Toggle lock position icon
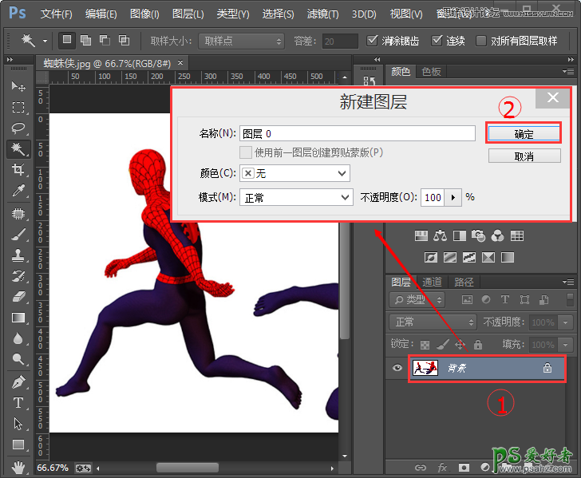Viewport: 581px width, 478px height. point(460,345)
